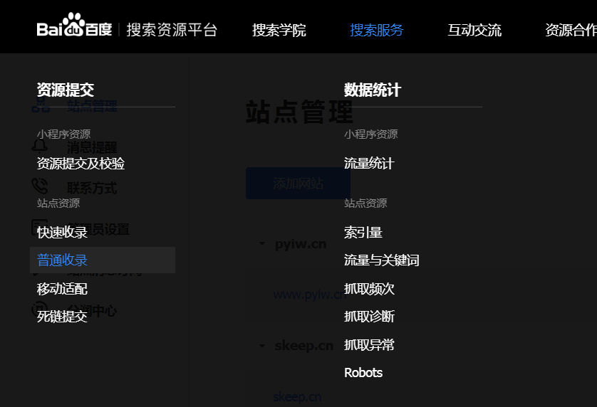Open 互动交流 in top navigation
The image size is (597, 407).
coord(474,30)
